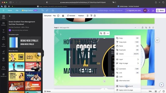The width and height of the screenshot is (166, 93).
Task: Undo the last action
Action: pyautogui.click(x=43, y=10)
